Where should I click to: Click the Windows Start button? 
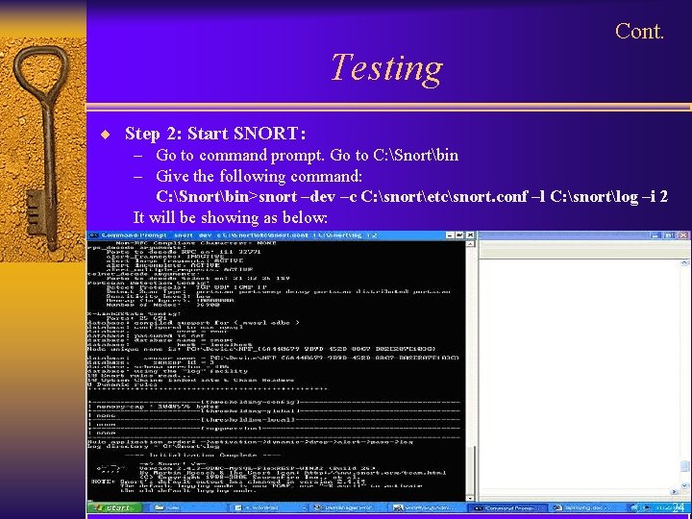pos(114,507)
